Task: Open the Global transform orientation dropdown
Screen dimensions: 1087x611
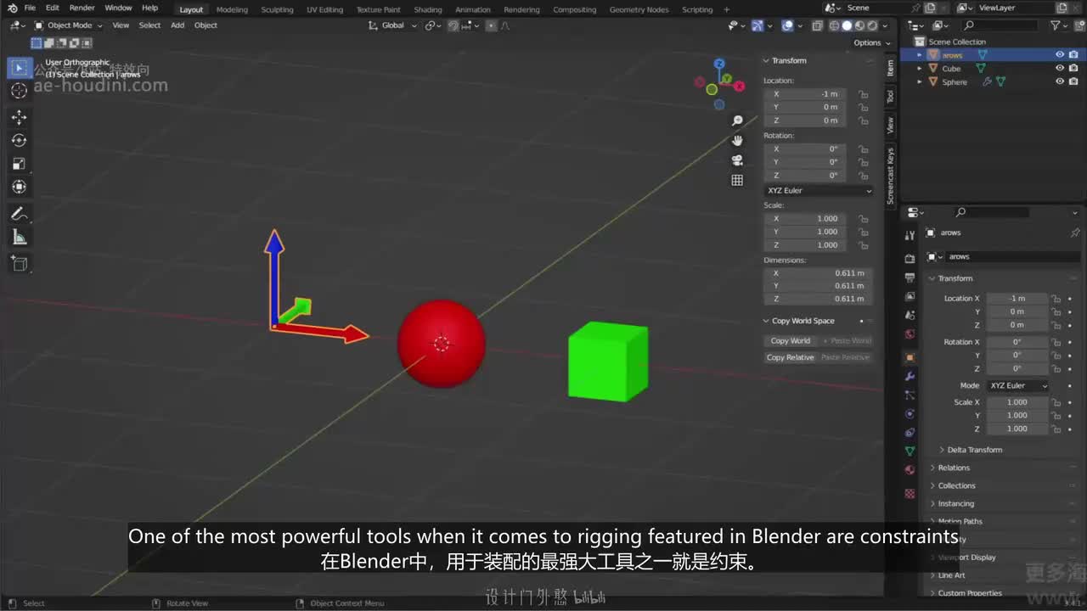Action: tap(393, 25)
